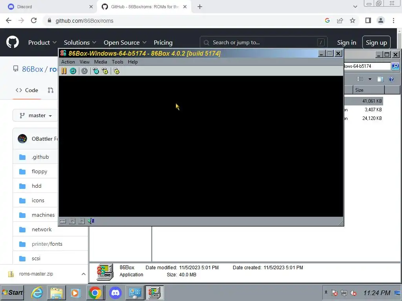Click the GitHub logo icon

pos(13,42)
